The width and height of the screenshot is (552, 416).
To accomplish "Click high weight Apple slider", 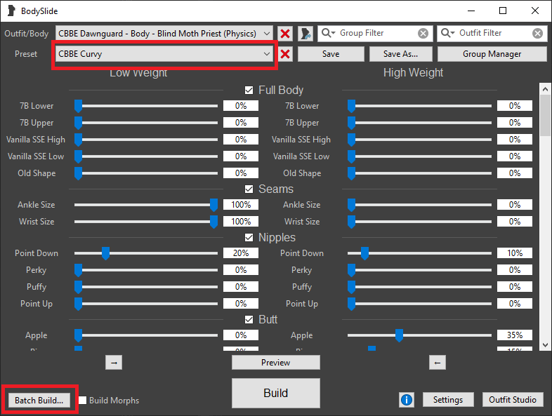I will [419, 335].
